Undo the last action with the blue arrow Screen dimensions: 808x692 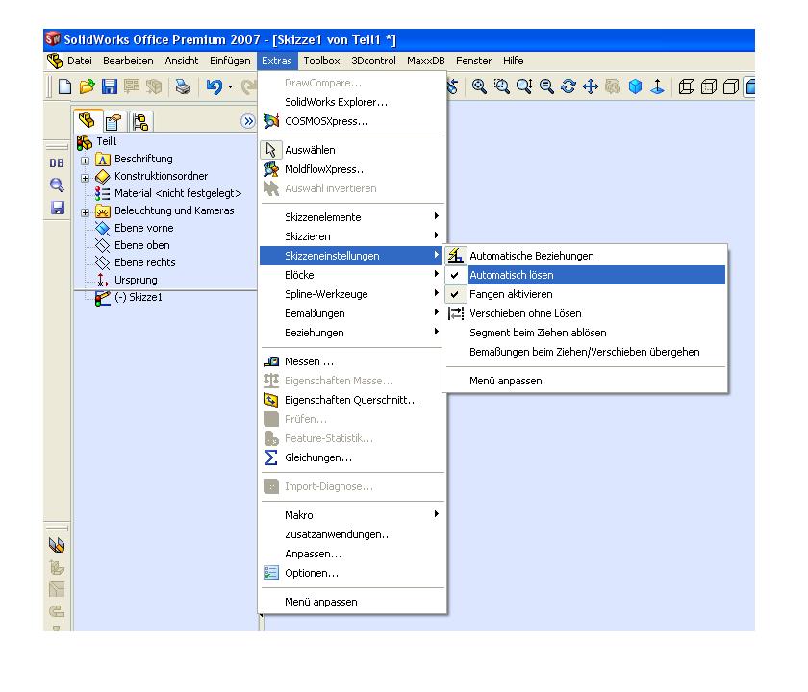(215, 86)
